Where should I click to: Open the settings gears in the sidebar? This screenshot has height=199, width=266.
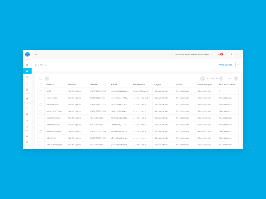[27, 142]
